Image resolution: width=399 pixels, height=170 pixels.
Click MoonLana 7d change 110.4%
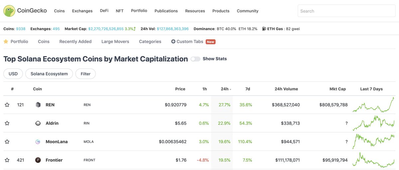point(244,142)
